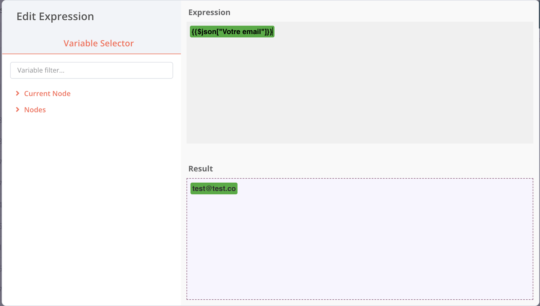Click the opening braces of the expression
The width and height of the screenshot is (540, 306).
tap(194, 32)
